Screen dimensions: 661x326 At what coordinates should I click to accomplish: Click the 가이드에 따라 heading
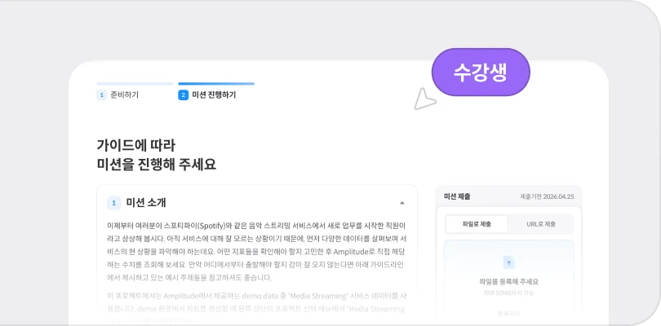click(x=135, y=145)
